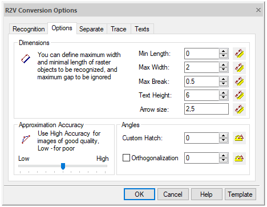Image resolution: width=267 pixels, height=207 pixels.
Task: Close the R2V Conversion Options dialog
Action: click(258, 10)
